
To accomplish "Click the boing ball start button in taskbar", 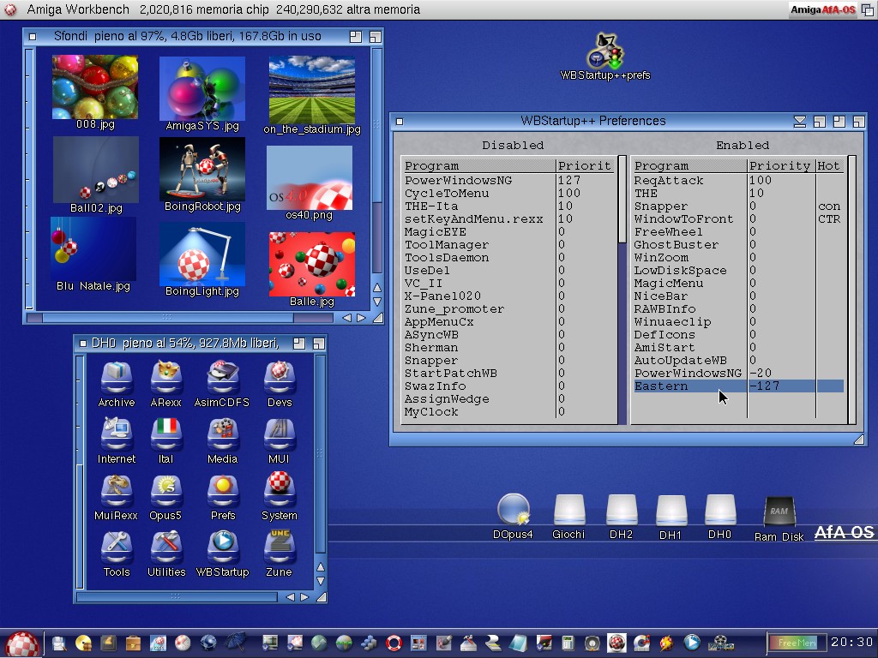I will click(x=21, y=643).
